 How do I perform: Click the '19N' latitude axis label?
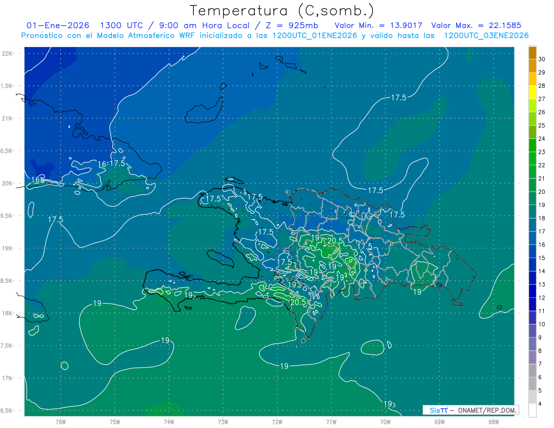pos(7,248)
